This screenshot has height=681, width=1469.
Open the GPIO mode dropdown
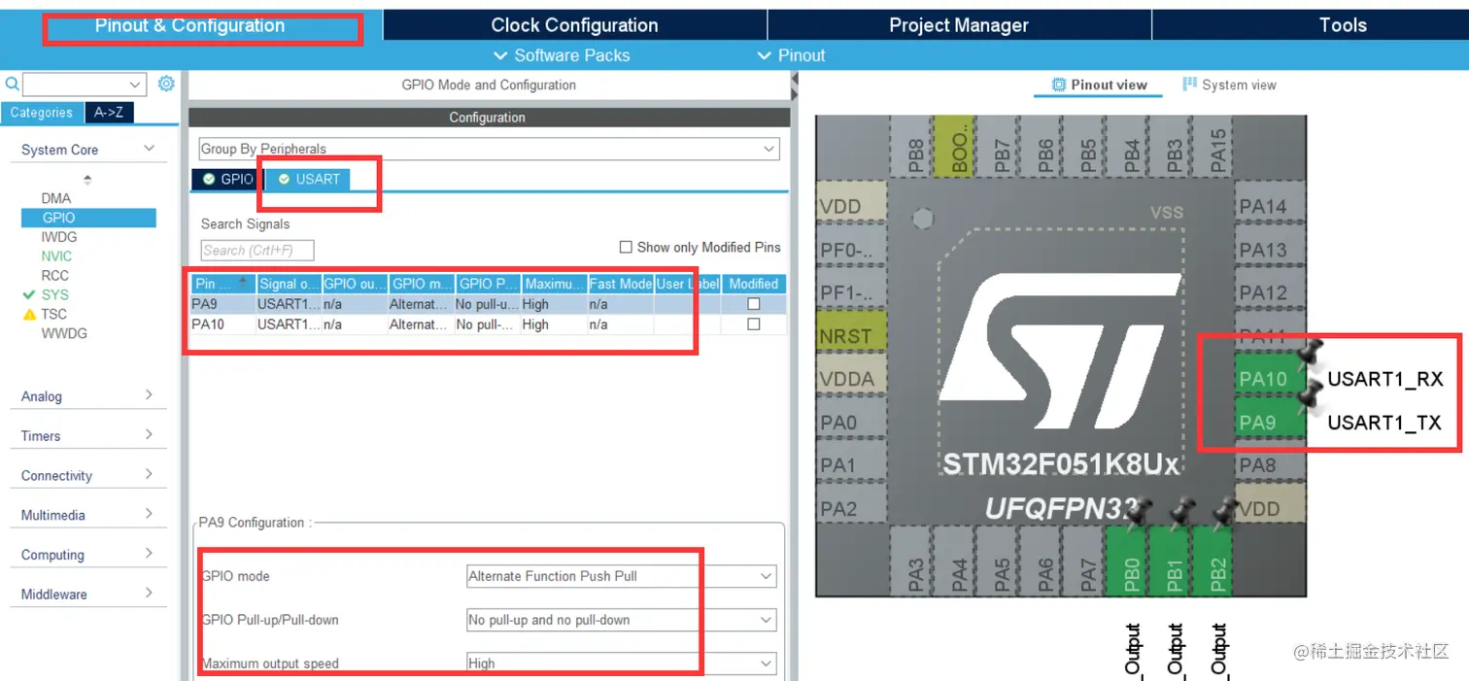[622, 576]
